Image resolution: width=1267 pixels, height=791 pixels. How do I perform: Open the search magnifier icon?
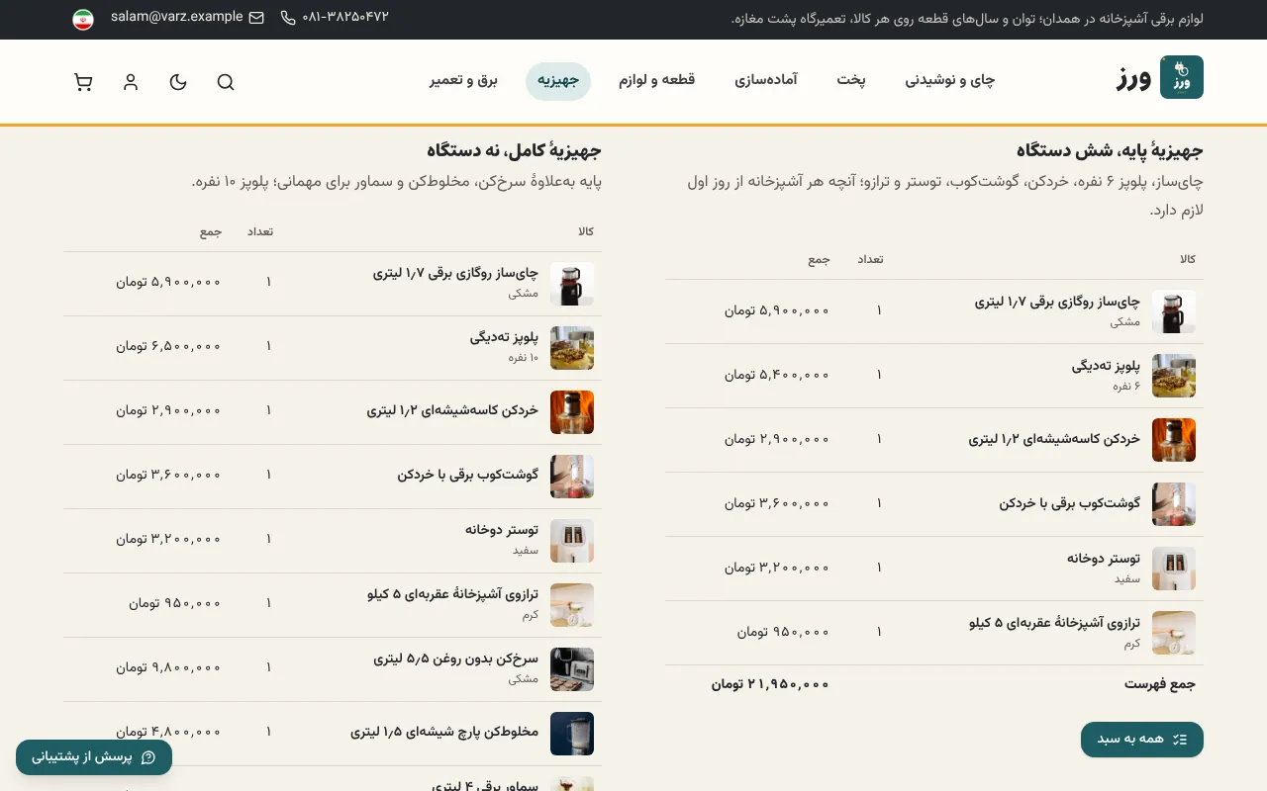226,82
